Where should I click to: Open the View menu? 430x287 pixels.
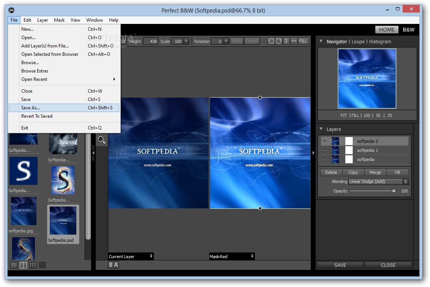(75, 20)
